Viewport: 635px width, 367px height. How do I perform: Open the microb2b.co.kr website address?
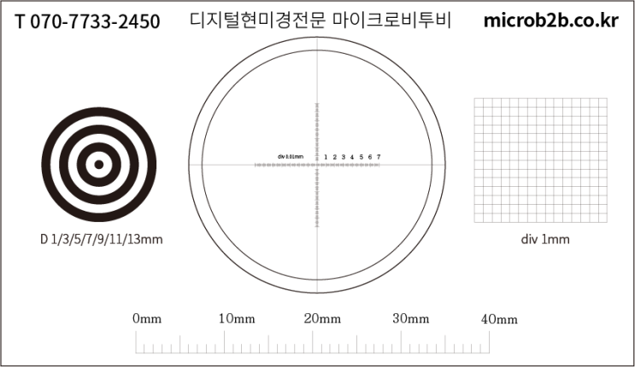point(550,20)
